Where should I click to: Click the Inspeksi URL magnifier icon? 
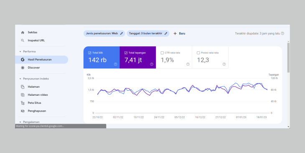pyautogui.click(x=23, y=41)
